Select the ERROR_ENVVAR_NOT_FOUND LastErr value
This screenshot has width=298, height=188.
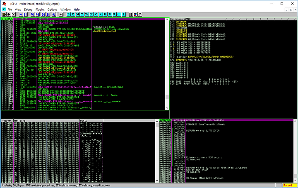(211, 57)
